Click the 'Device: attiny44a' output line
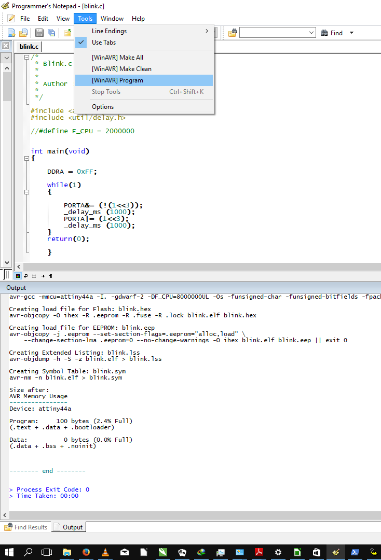381x560 pixels. pos(40,409)
